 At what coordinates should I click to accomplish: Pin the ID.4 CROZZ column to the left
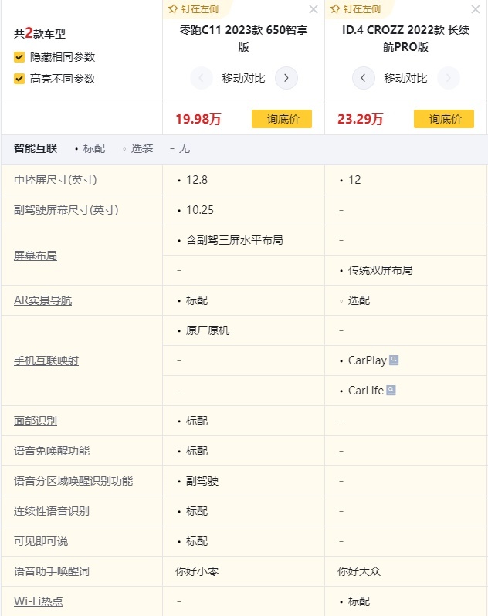click(x=356, y=9)
